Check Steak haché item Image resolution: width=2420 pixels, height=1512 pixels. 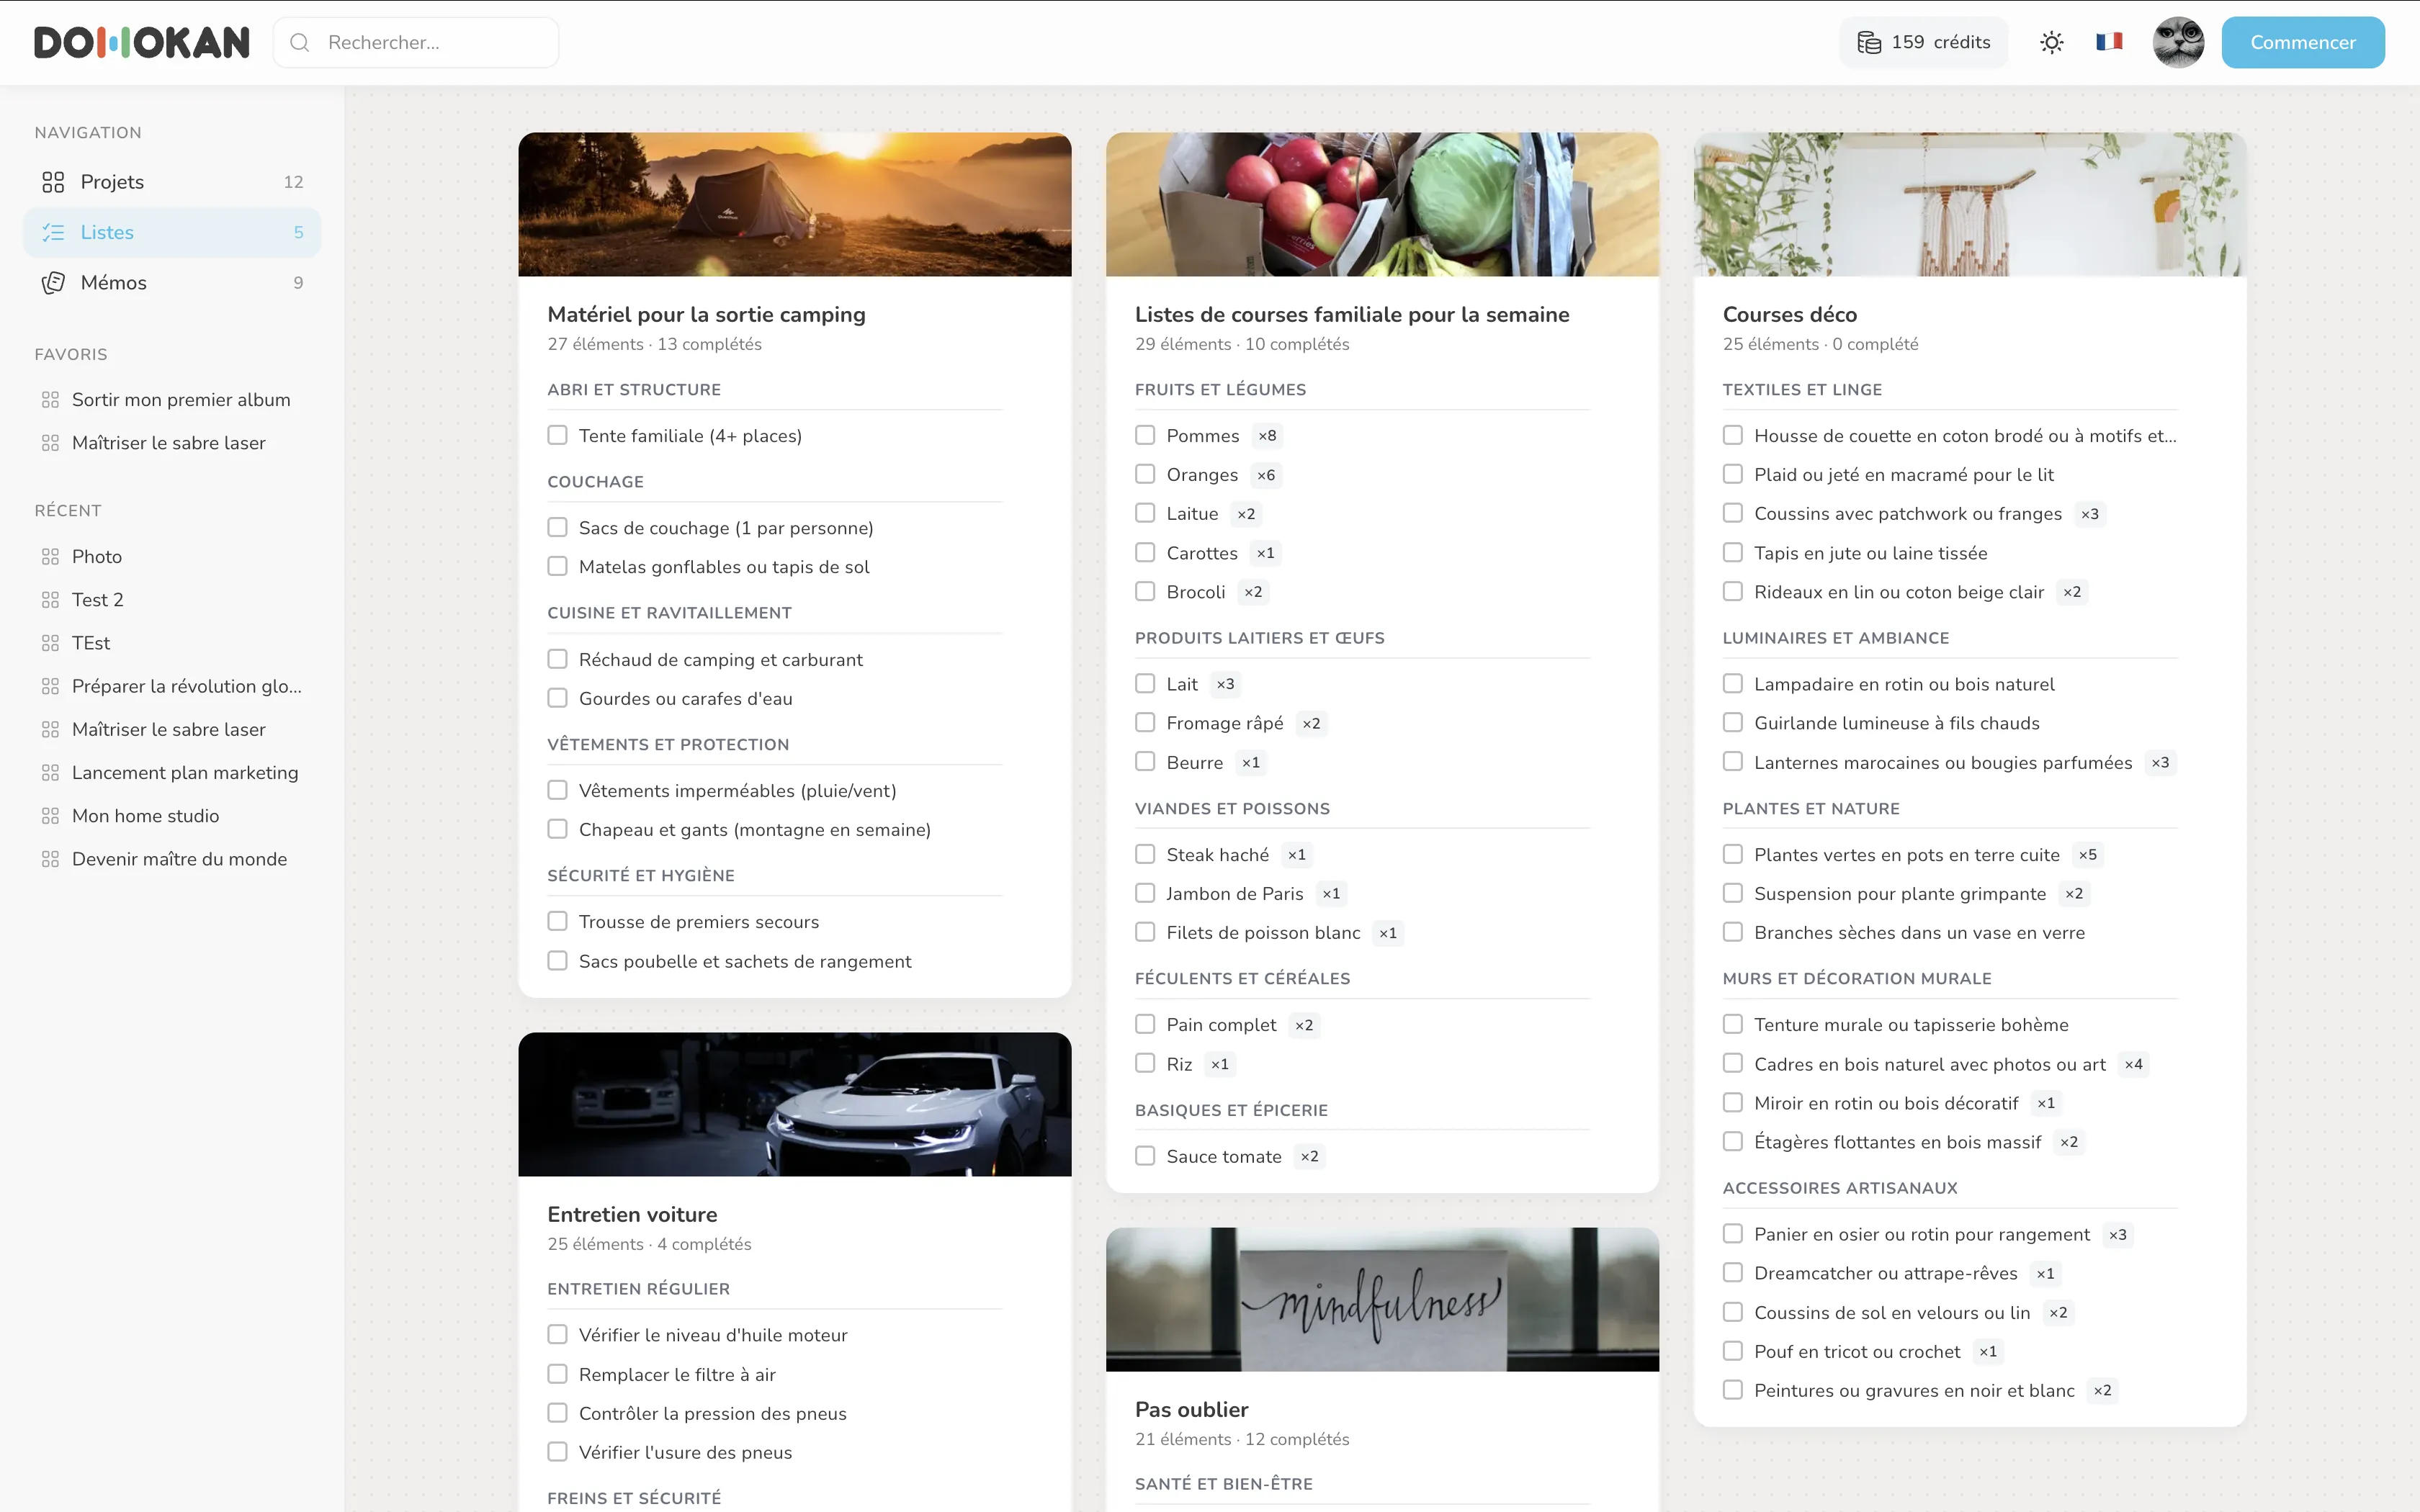[x=1145, y=854]
